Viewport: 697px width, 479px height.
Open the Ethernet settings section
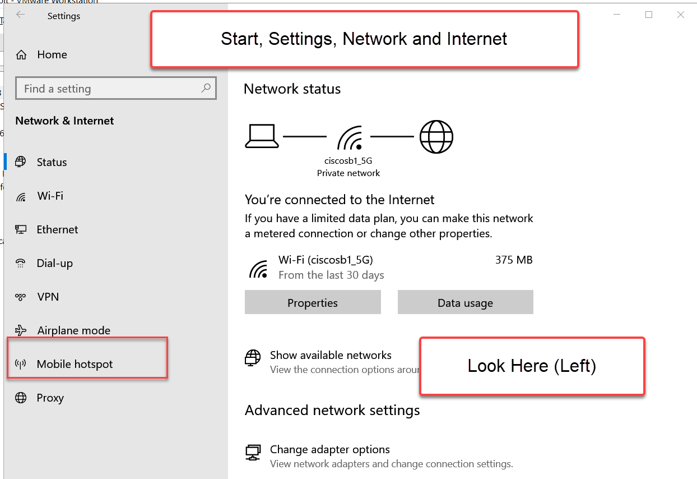58,229
